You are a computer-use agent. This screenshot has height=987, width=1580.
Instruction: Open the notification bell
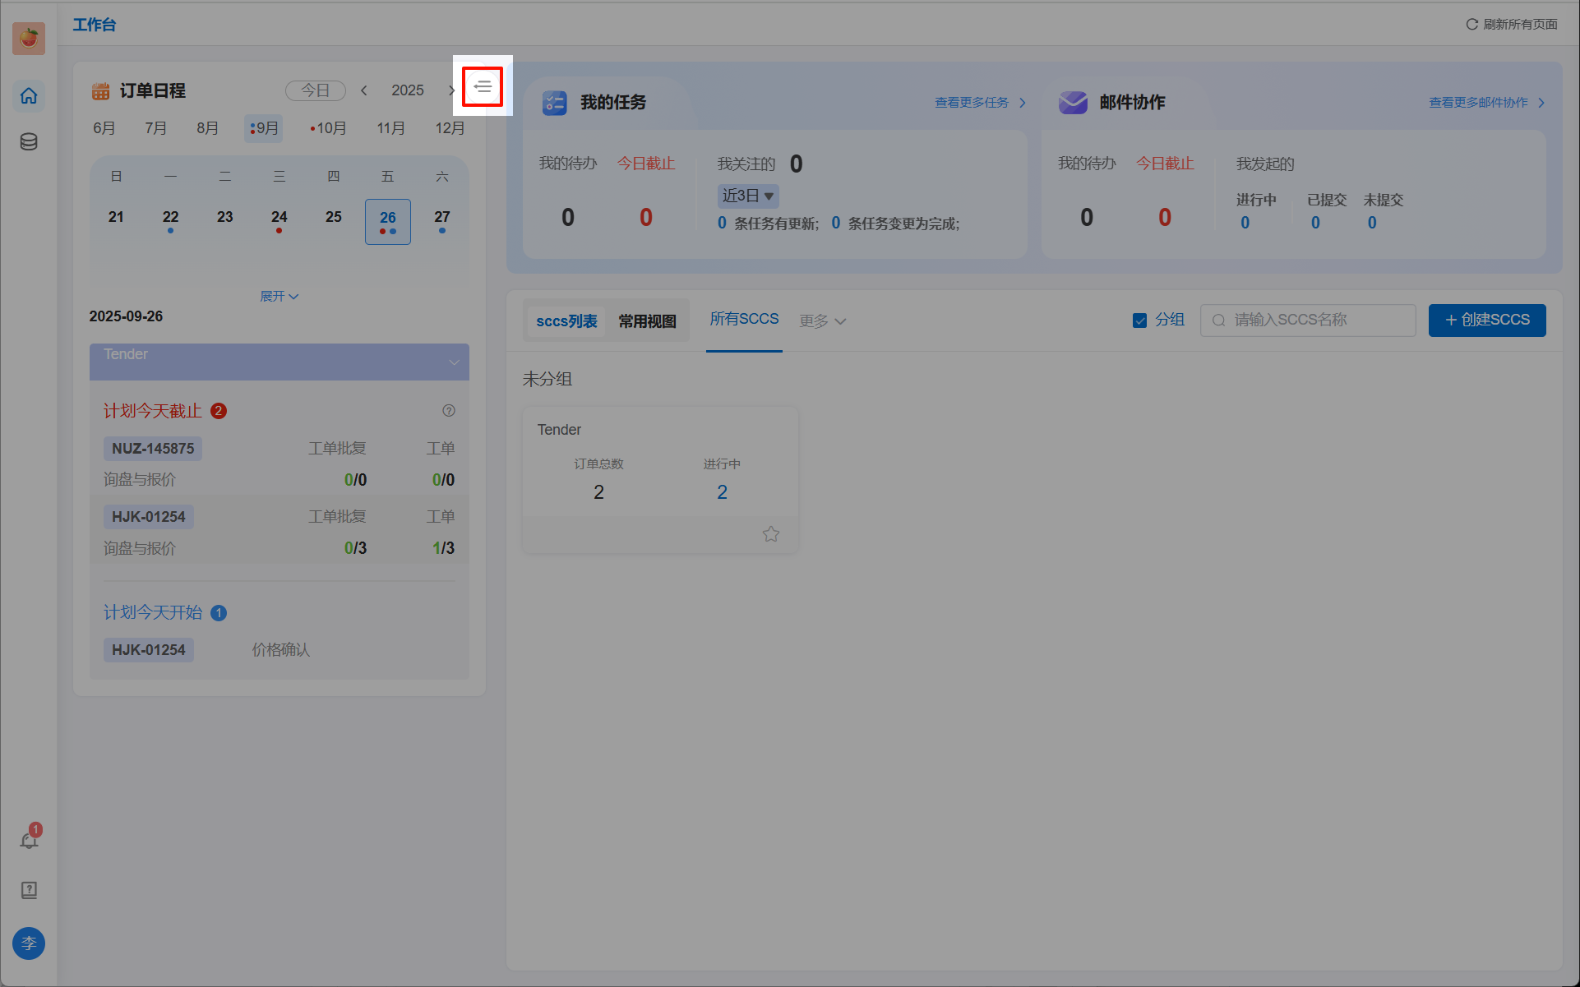pyautogui.click(x=29, y=840)
